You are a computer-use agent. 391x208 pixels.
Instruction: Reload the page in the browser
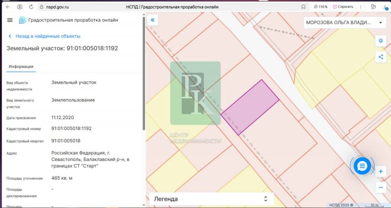coord(31,7)
